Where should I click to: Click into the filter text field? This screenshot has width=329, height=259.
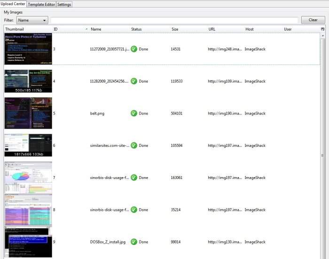click(x=174, y=20)
